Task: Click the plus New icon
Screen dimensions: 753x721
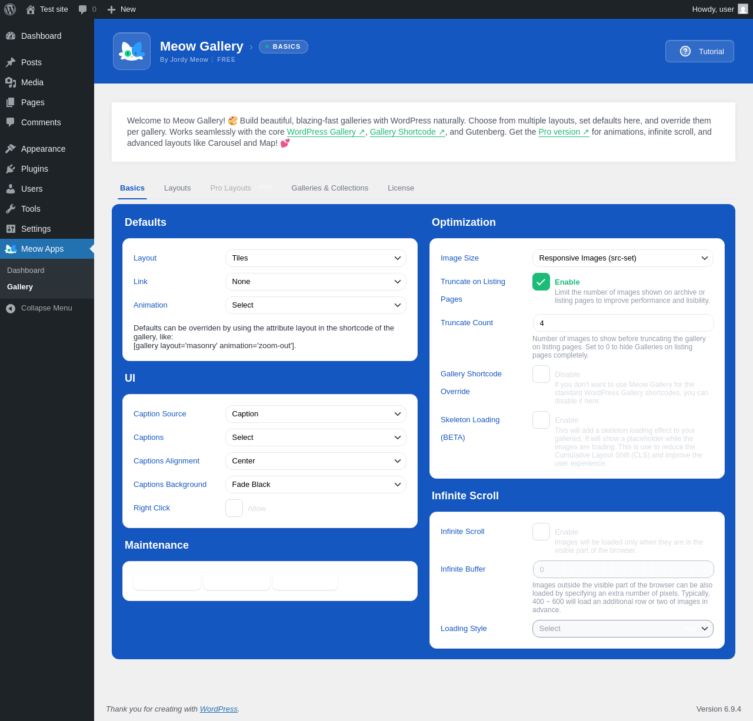Action: point(111,9)
